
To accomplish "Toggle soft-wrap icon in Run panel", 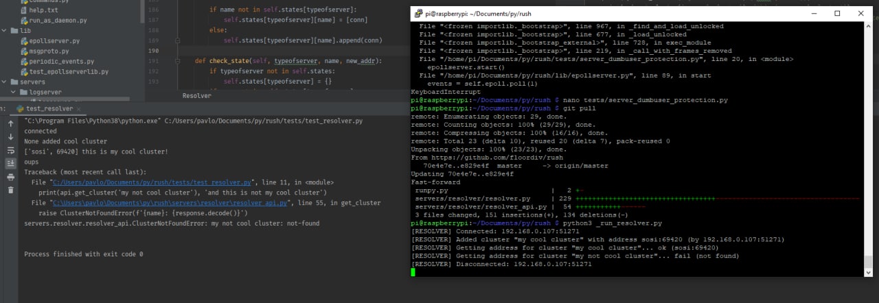I will click(x=10, y=150).
